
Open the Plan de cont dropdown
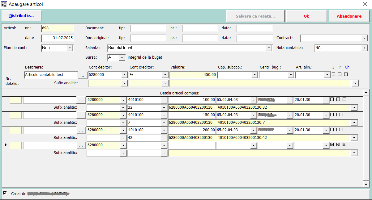click(70, 48)
